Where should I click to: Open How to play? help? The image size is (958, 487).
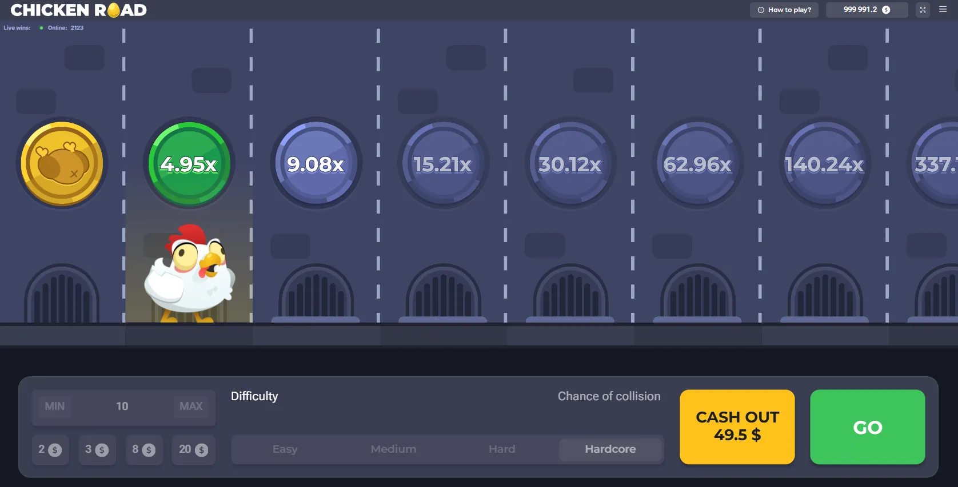pos(784,10)
